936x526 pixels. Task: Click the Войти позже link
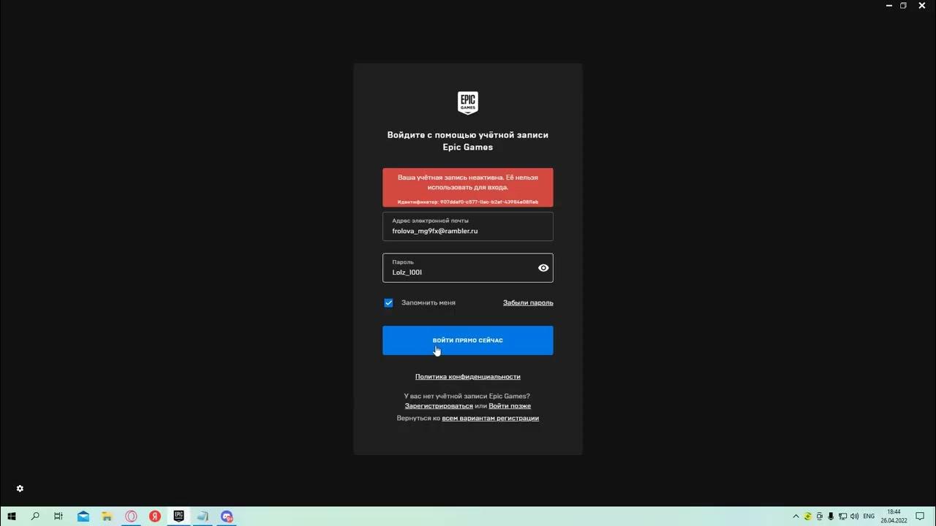tap(510, 406)
